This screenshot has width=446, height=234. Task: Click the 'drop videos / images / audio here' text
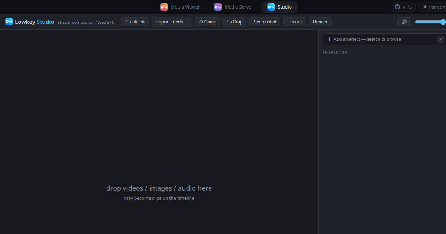(x=159, y=188)
